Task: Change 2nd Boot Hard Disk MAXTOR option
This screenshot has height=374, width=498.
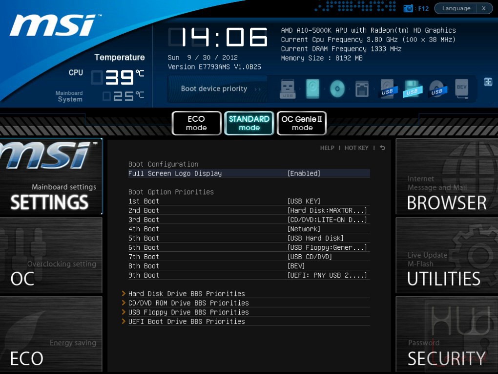Action: 327,211
